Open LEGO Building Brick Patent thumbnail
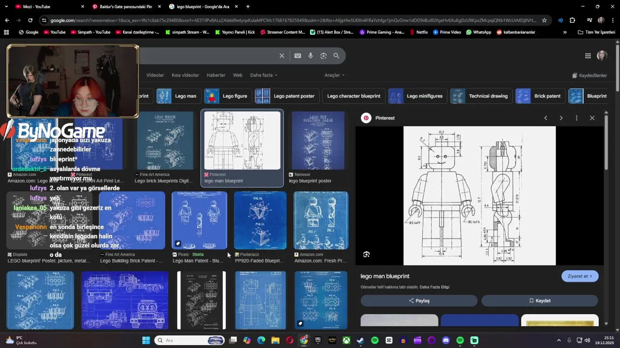Image resolution: width=620 pixels, height=348 pixels. (132, 220)
